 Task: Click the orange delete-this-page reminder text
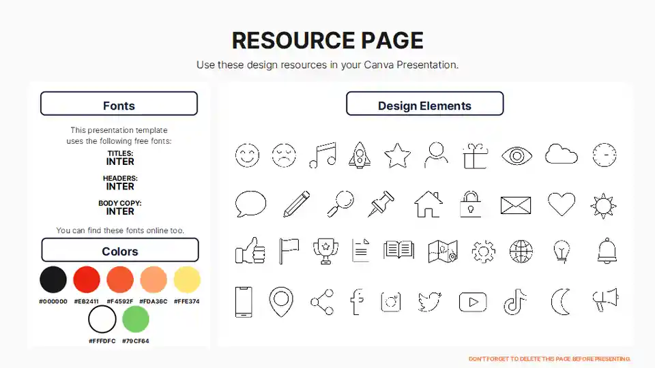tap(549, 359)
